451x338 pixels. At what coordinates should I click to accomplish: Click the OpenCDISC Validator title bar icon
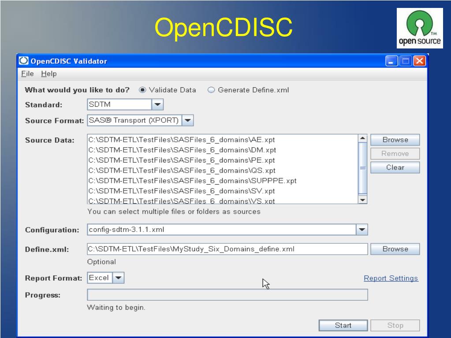pyautogui.click(x=23, y=61)
